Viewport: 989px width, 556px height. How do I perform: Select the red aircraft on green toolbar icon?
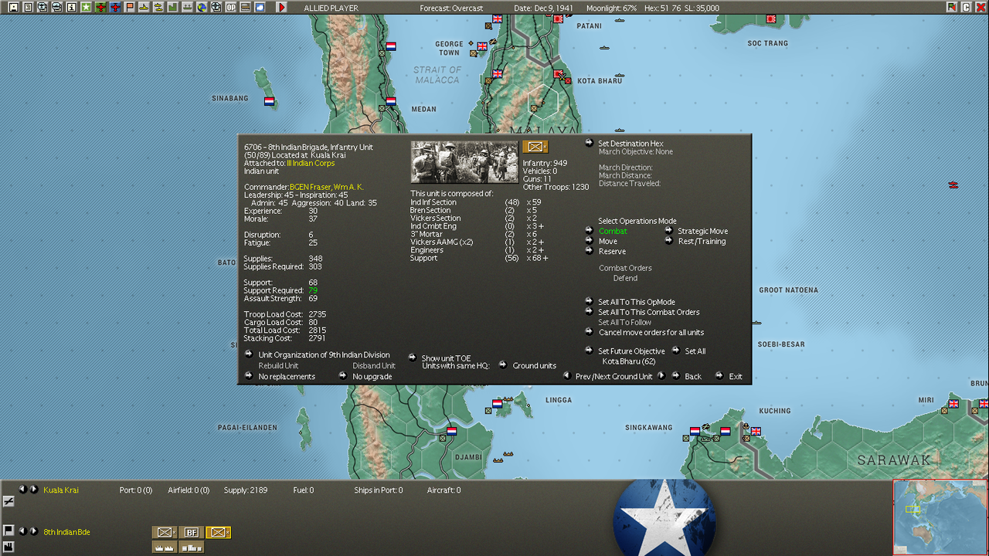(x=100, y=7)
